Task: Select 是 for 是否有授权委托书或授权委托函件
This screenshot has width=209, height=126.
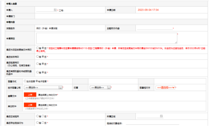Action: click(x=37, y=72)
